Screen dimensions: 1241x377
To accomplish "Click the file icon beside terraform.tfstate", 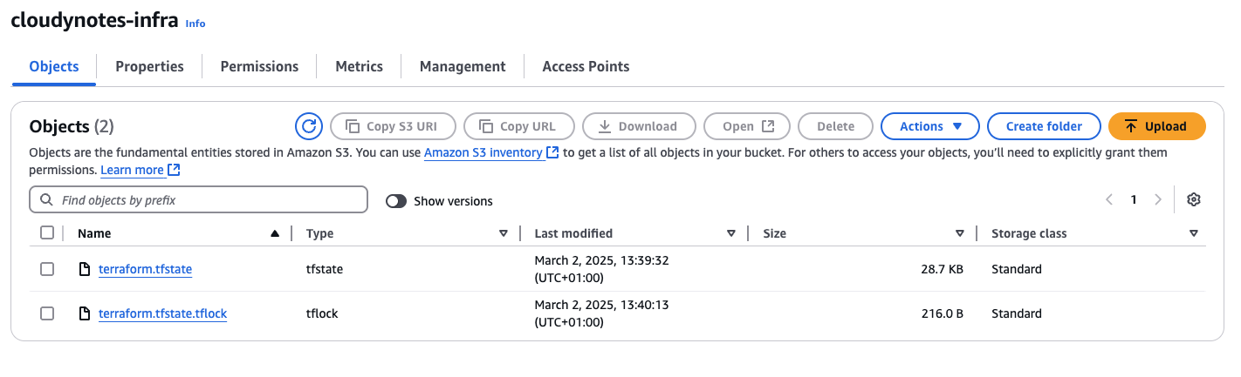I will [85, 270].
